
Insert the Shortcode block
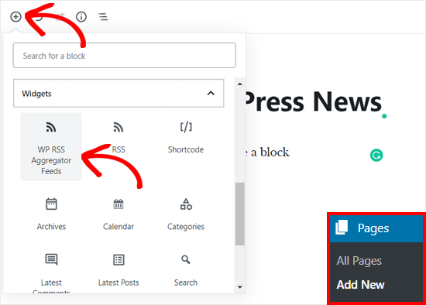click(x=186, y=138)
